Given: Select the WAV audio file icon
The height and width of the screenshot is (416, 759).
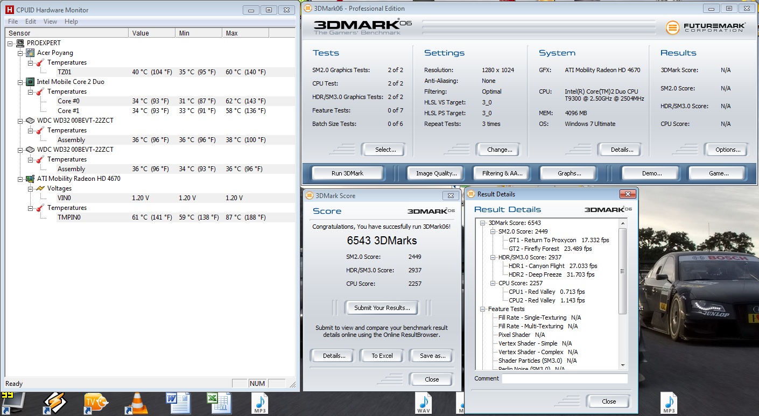Looking at the screenshot, I should coord(424,404).
